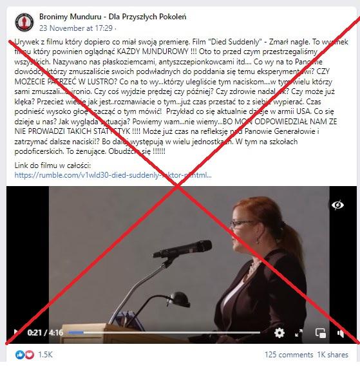Seek along the video progress bar
Image resolution: width=360 pixels, height=367 pixels.
pos(164,332)
